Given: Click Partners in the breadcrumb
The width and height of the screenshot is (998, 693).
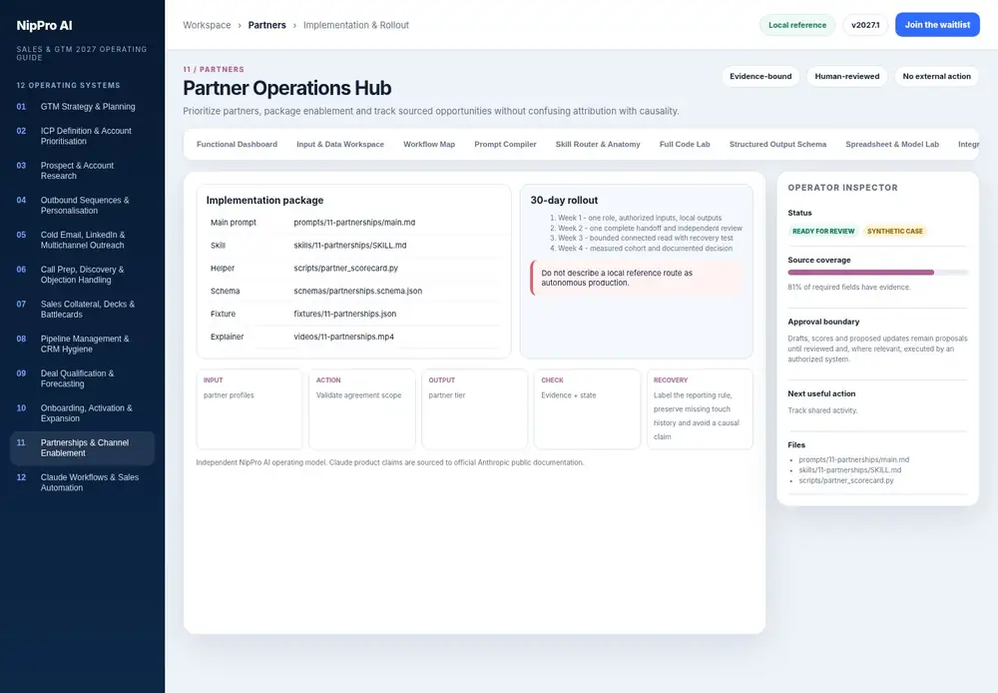Looking at the screenshot, I should click(266, 25).
